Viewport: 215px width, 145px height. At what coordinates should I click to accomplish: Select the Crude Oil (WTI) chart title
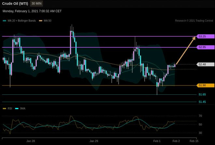pos(15,4)
